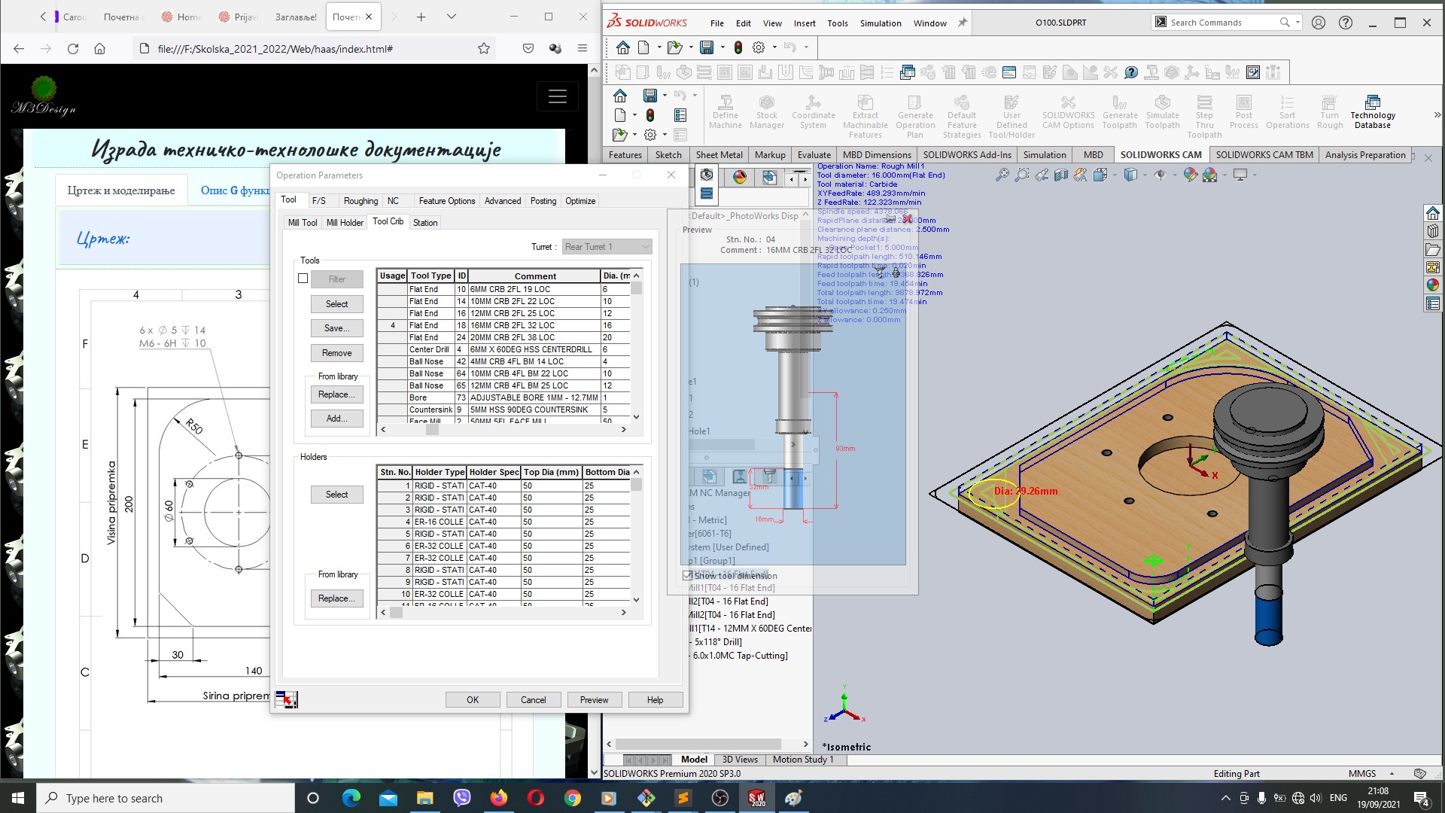Open File Explorer folder icon in right task pane

(x=1432, y=249)
